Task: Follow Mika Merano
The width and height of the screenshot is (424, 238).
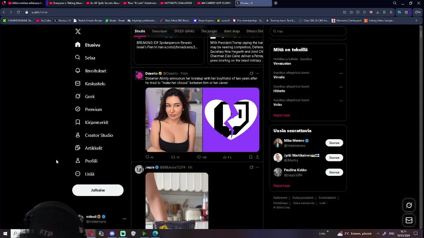Action: (334, 143)
